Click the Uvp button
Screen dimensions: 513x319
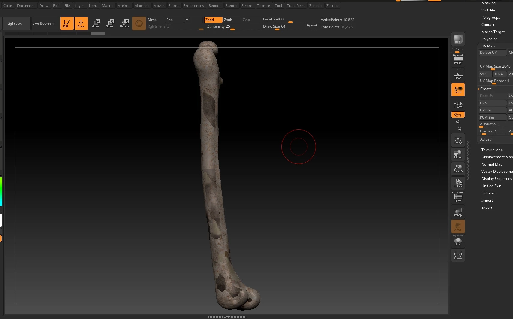493,103
